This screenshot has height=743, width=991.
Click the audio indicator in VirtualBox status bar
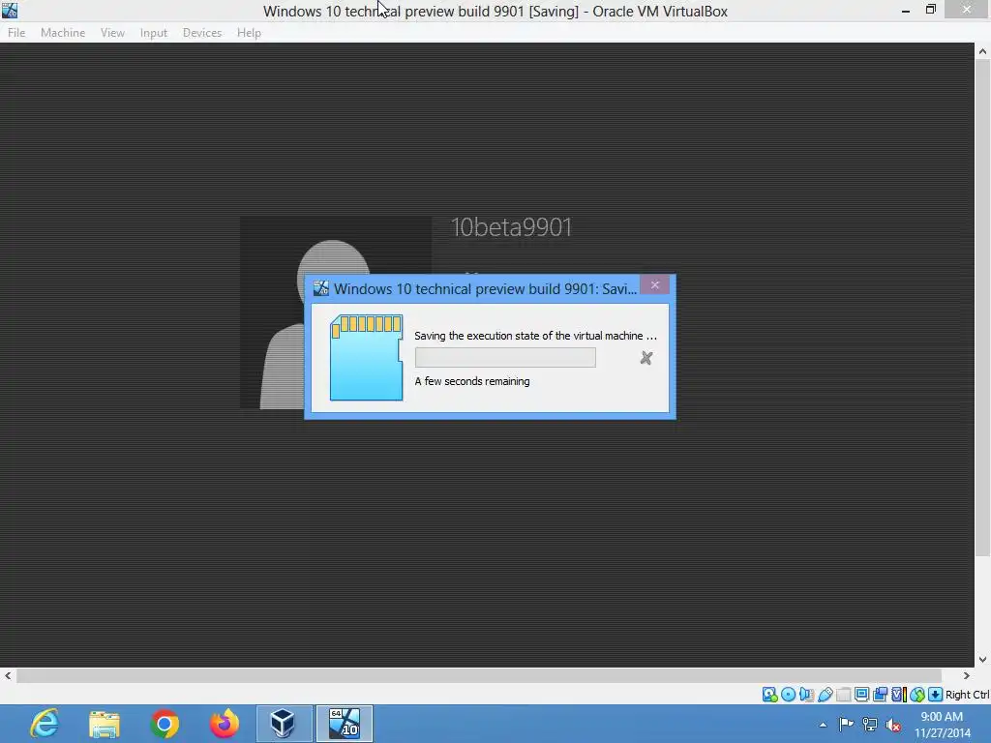coord(806,695)
